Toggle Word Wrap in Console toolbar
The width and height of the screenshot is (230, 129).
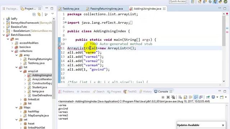pos(190,97)
